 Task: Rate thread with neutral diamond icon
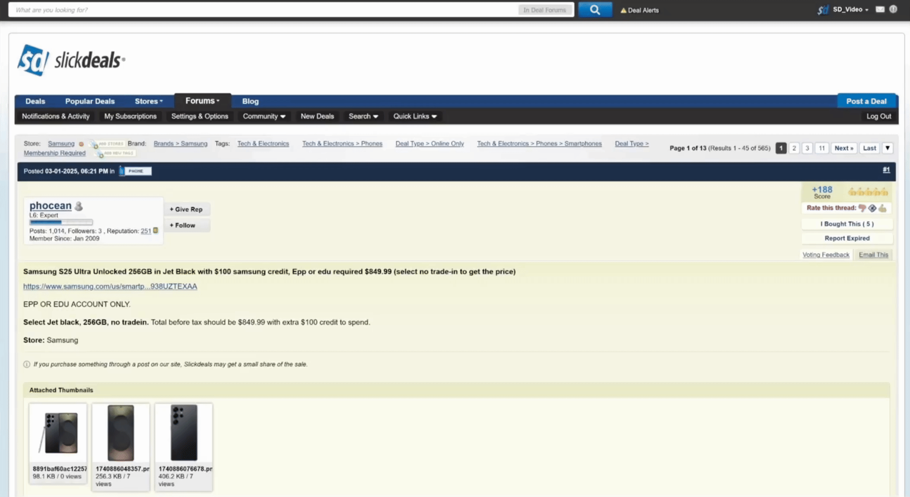[x=872, y=208]
